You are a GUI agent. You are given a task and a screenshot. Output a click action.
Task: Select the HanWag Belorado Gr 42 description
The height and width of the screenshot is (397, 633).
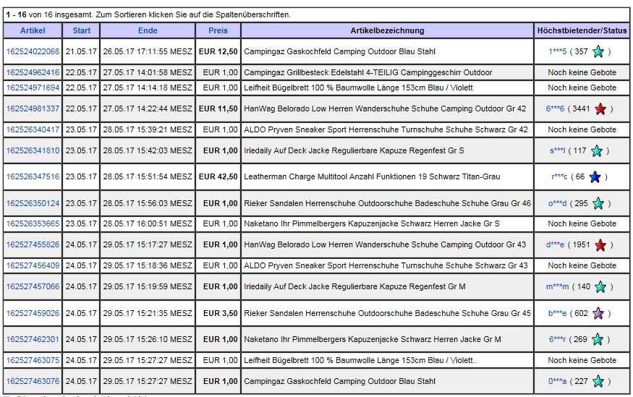pyautogui.click(x=385, y=108)
